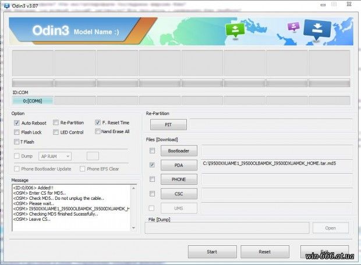Enable the T Flash checkbox

[16, 142]
